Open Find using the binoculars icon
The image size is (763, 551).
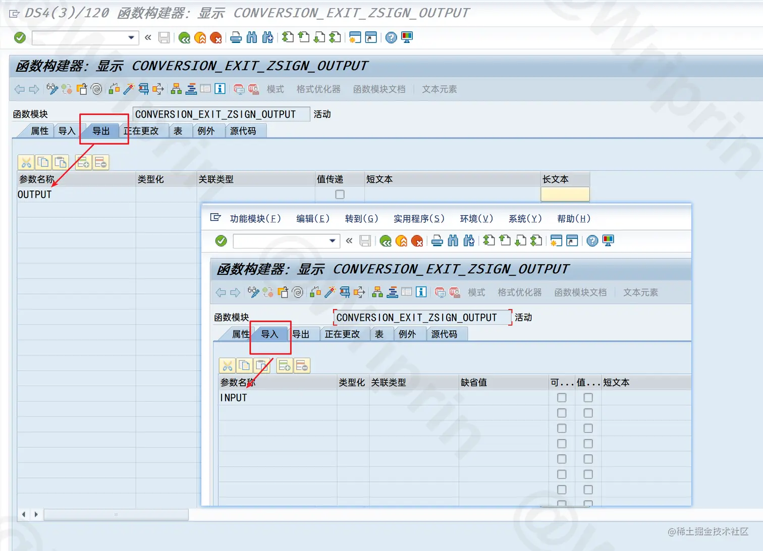[x=252, y=37]
